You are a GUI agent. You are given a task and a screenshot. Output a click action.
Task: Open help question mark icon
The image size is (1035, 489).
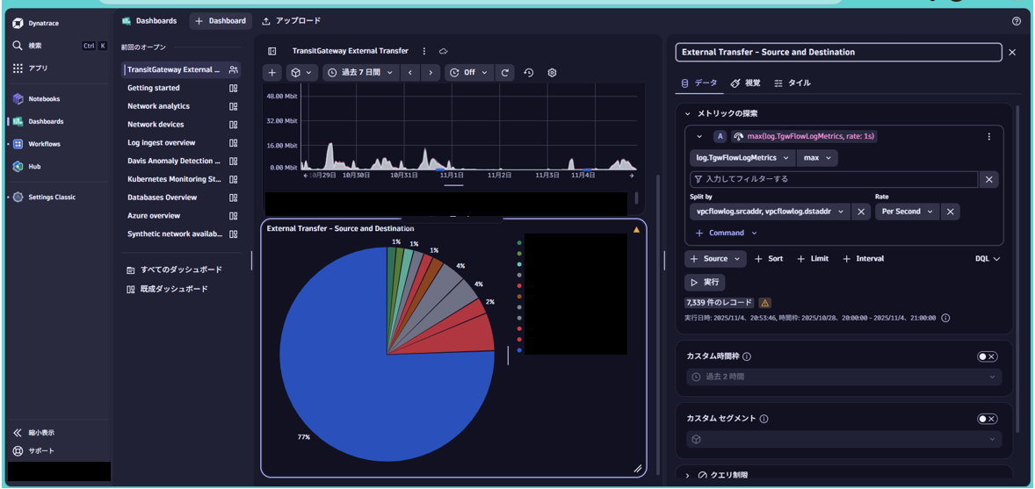(1017, 21)
